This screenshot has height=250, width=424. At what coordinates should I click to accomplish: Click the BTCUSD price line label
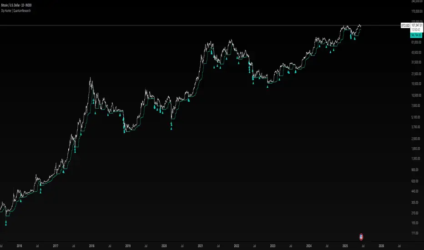click(405, 25)
